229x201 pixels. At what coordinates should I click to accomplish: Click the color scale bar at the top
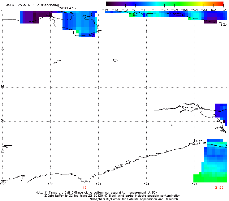(x=165, y=4)
